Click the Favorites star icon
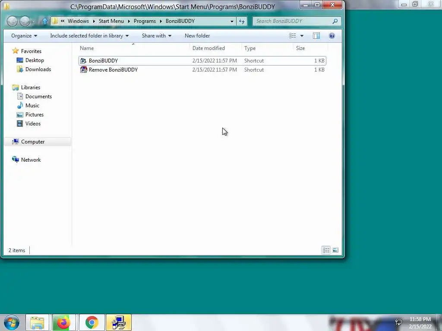442x331 pixels. 16,51
